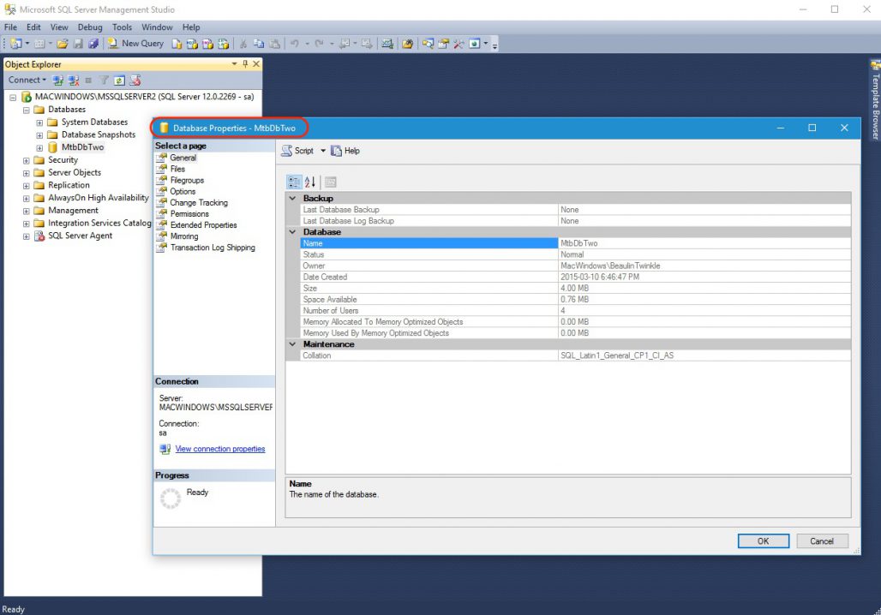Image resolution: width=881 pixels, height=615 pixels.
Task: Toggle Auto Hide pin on Object Explorer
Action: [245, 64]
